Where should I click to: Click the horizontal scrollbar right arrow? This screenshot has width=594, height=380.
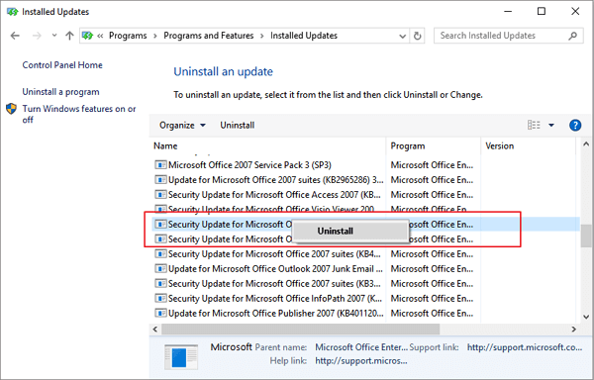[573, 330]
